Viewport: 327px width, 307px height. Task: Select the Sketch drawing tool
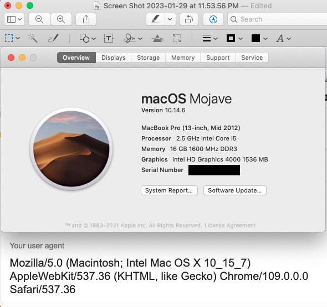pos(53,38)
